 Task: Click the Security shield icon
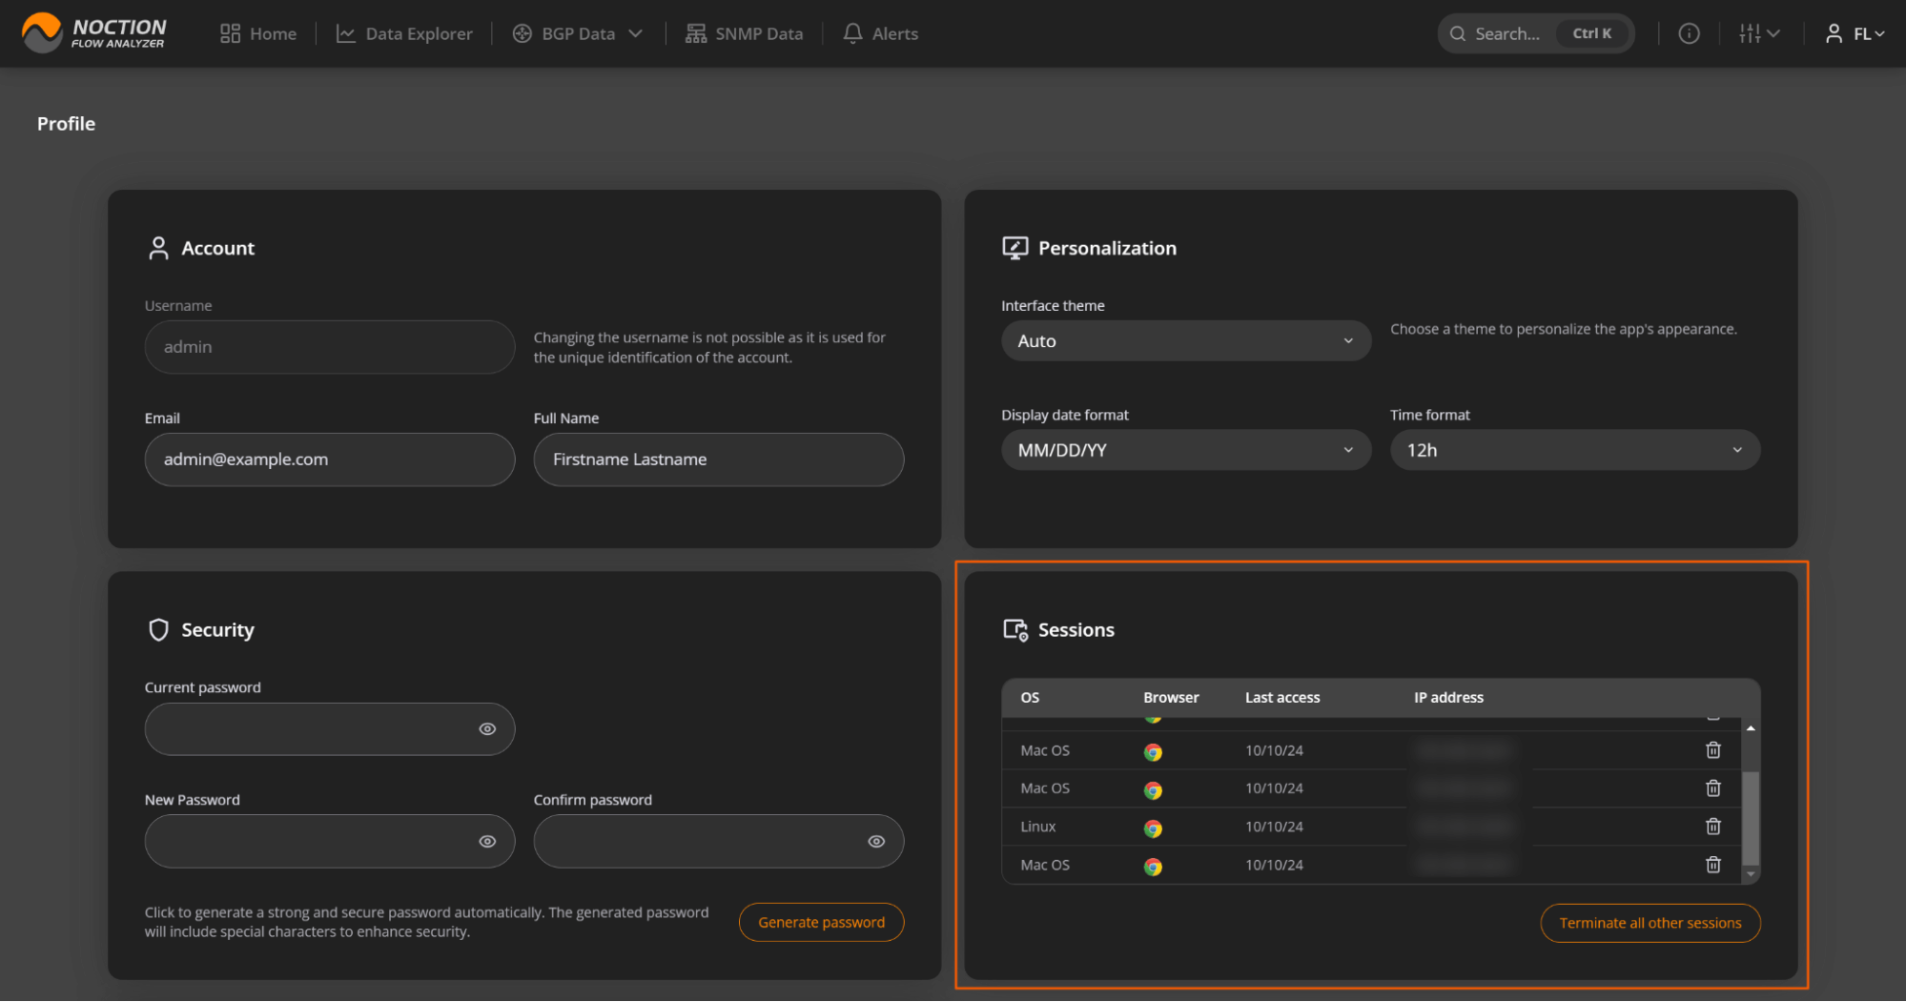[x=158, y=630]
